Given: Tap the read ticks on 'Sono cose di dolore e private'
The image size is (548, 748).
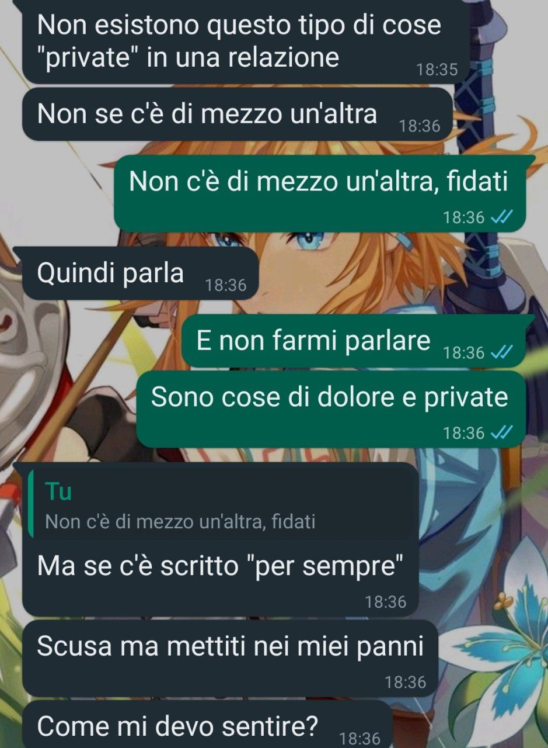Looking at the screenshot, I should click(501, 432).
